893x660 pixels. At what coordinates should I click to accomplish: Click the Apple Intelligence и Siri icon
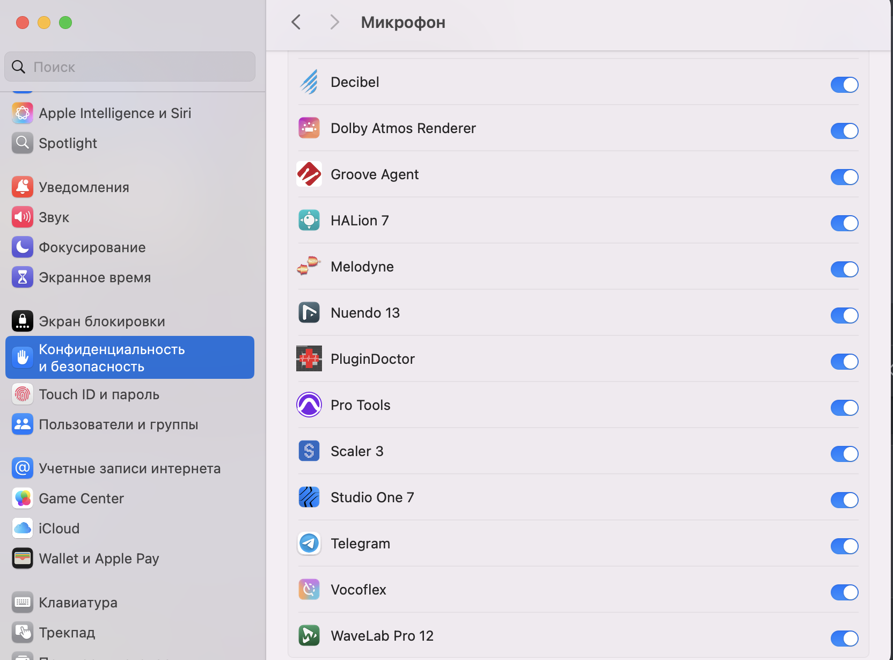[23, 113]
